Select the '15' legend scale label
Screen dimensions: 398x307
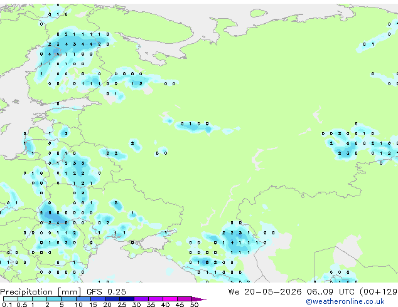pos(93,304)
